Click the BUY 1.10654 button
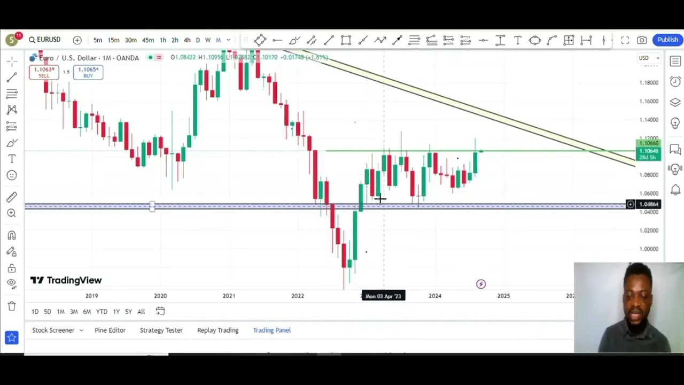Image resolution: width=684 pixels, height=385 pixels. [x=88, y=73]
